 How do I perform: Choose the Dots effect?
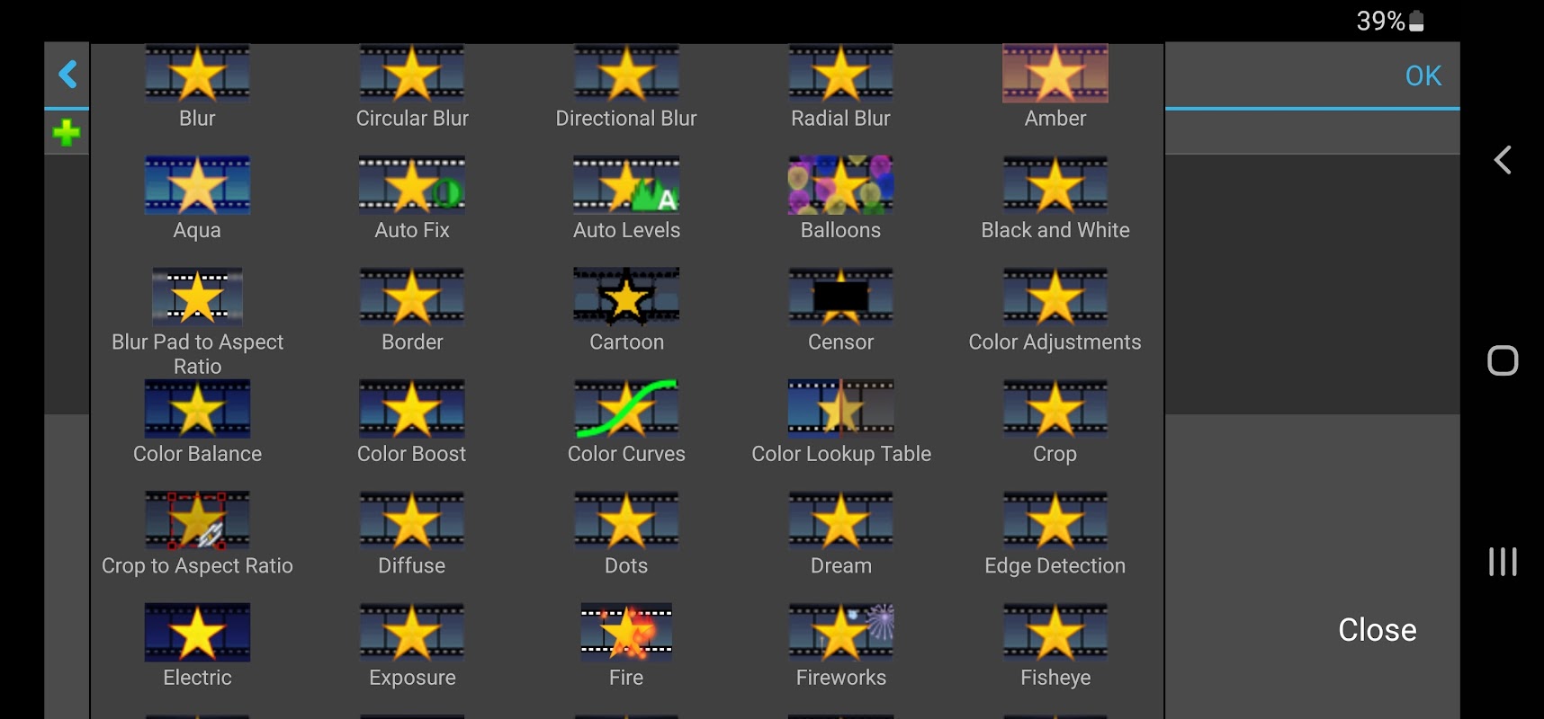pos(626,520)
